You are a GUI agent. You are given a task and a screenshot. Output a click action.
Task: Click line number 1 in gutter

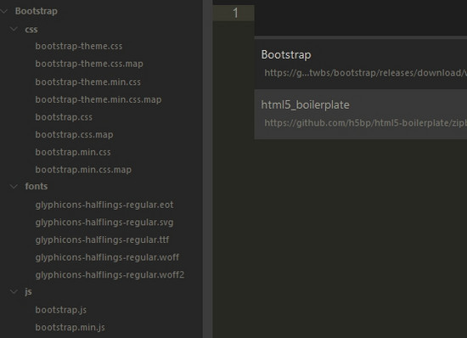pos(235,13)
